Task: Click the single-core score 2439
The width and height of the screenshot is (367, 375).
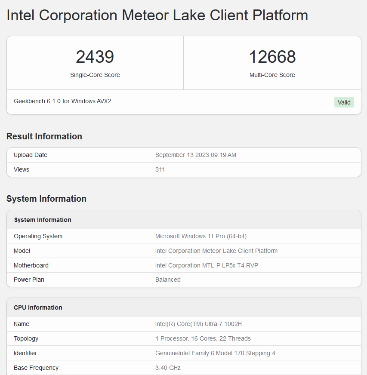Action: [x=95, y=57]
